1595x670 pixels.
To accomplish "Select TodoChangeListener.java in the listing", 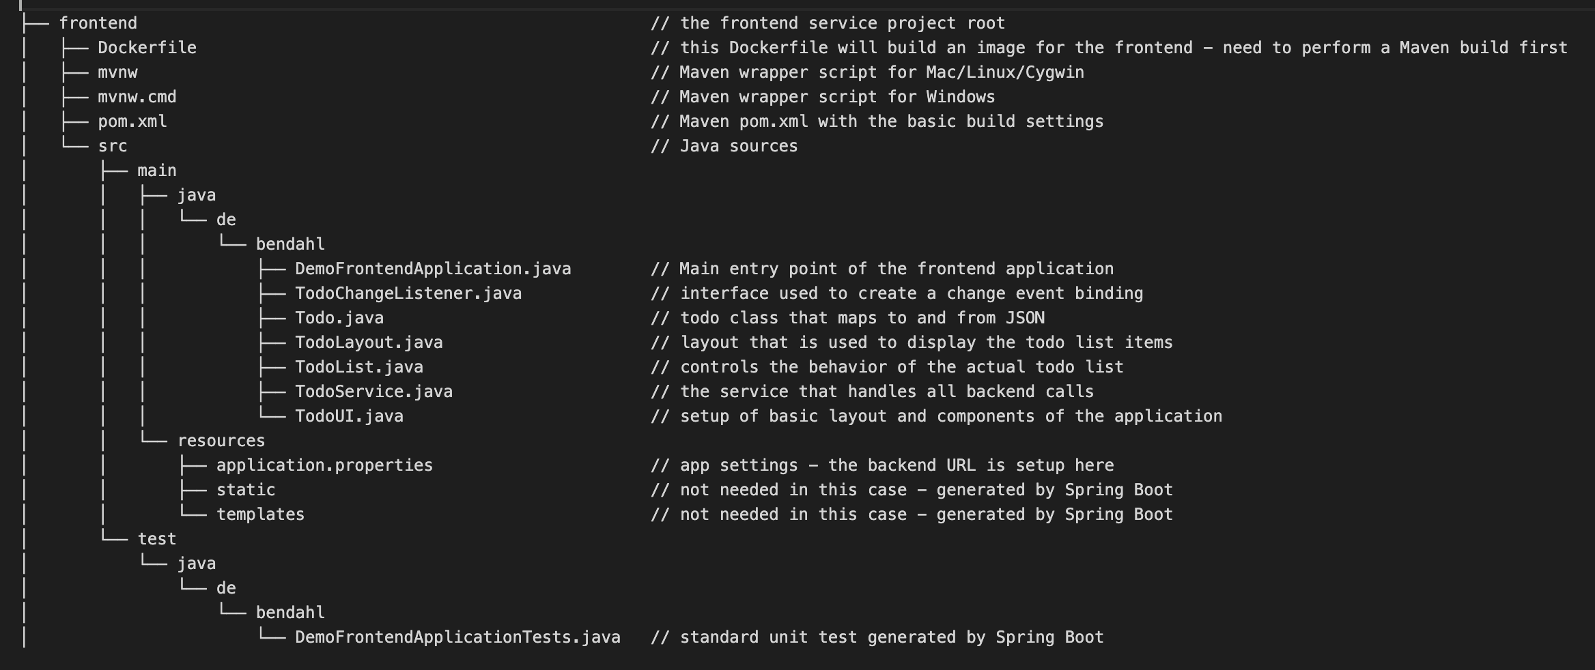I will [x=408, y=293].
